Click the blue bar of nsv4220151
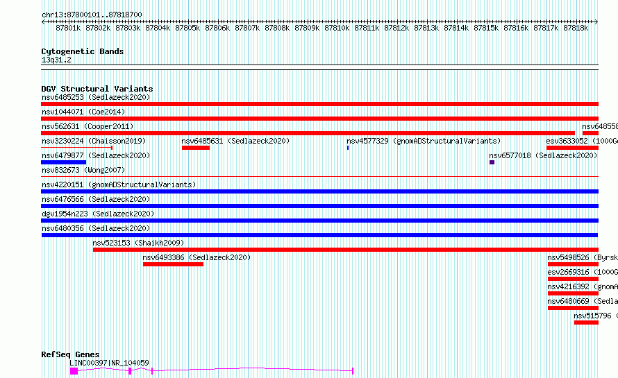The image size is (618, 378). (x=319, y=191)
